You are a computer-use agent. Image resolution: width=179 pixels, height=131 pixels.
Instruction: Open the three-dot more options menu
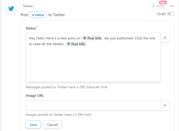tap(172, 6)
